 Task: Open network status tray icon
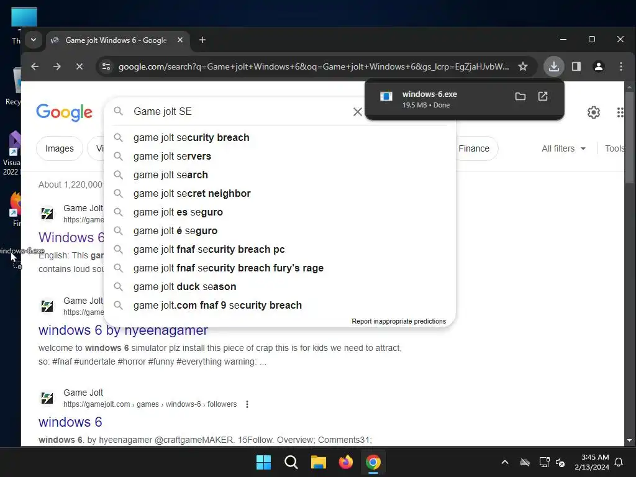pos(544,462)
